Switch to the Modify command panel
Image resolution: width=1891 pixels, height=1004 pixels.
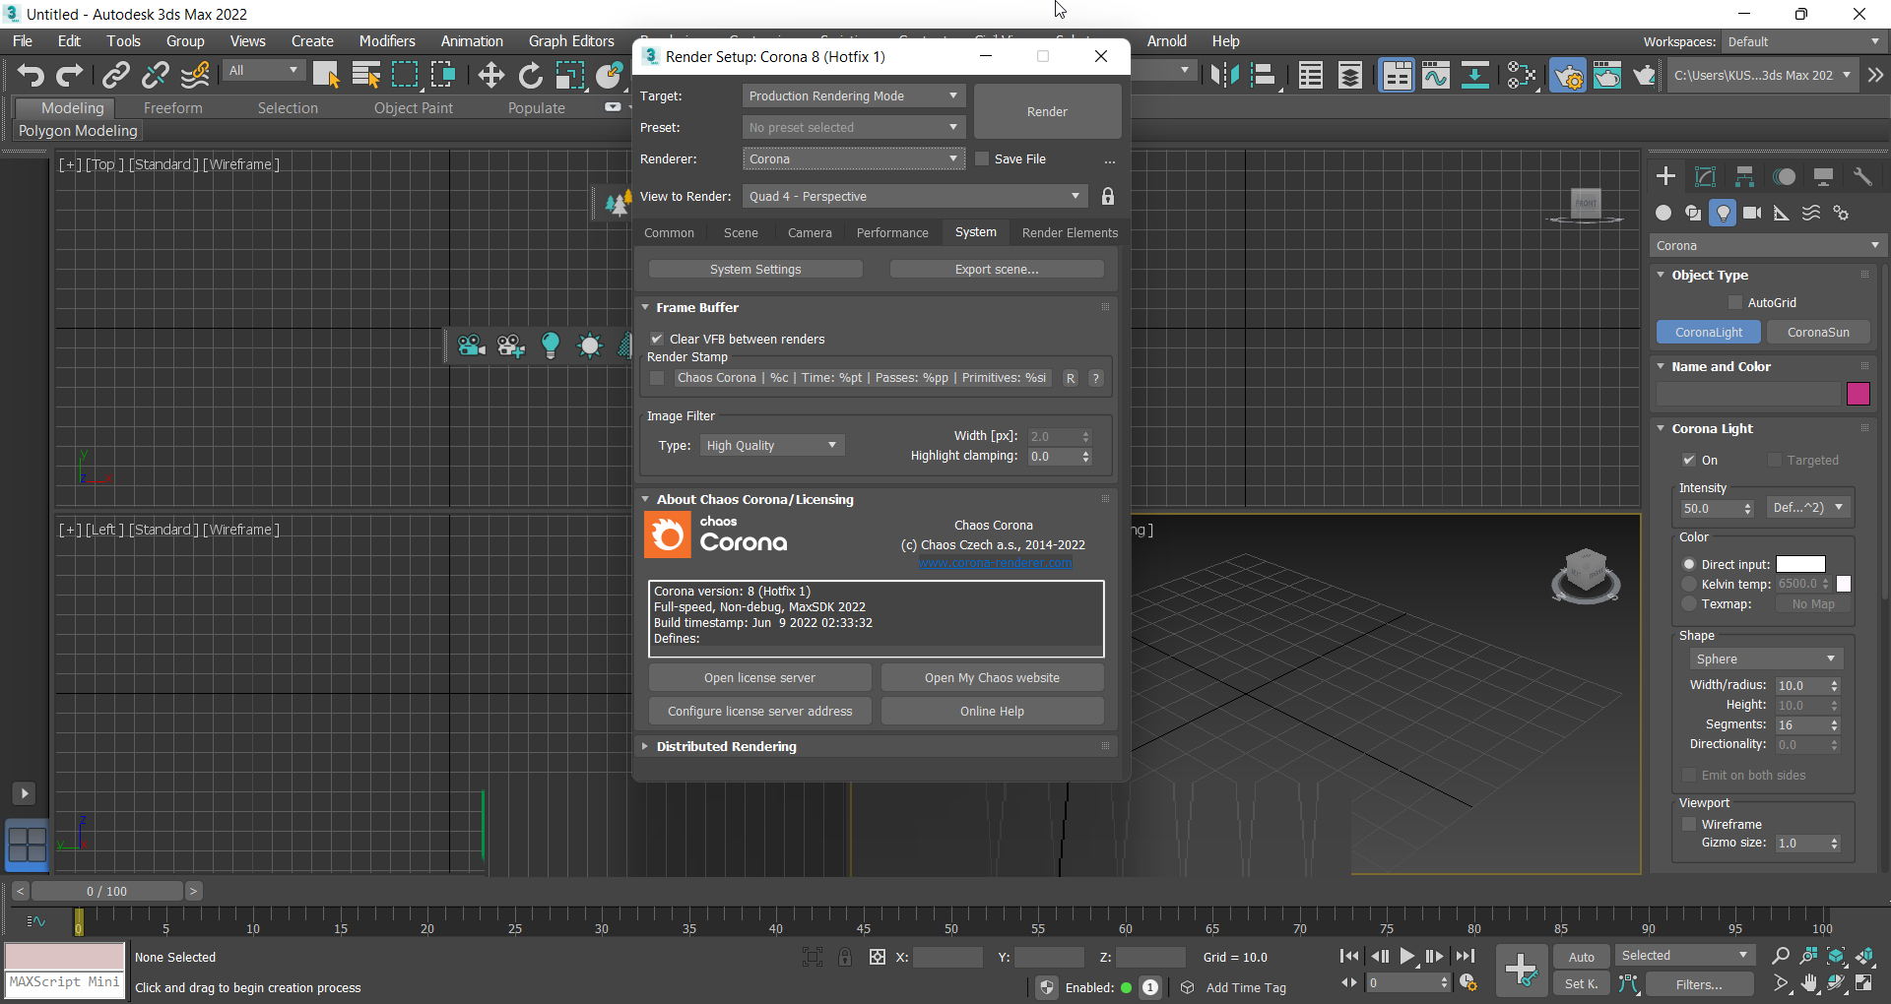pyautogui.click(x=1705, y=176)
